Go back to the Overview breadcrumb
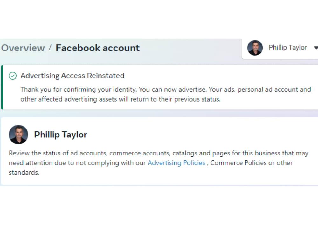This screenshot has width=318, height=238. coord(23,48)
